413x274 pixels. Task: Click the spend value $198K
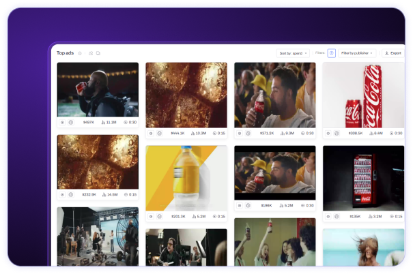point(266,206)
